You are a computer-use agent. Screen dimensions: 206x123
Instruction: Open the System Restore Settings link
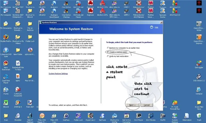[x=58, y=74]
